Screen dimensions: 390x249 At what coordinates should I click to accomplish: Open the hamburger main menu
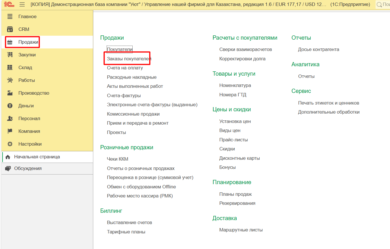click(x=22, y=5)
